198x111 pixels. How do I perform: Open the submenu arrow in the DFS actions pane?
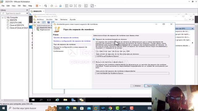[192, 43]
